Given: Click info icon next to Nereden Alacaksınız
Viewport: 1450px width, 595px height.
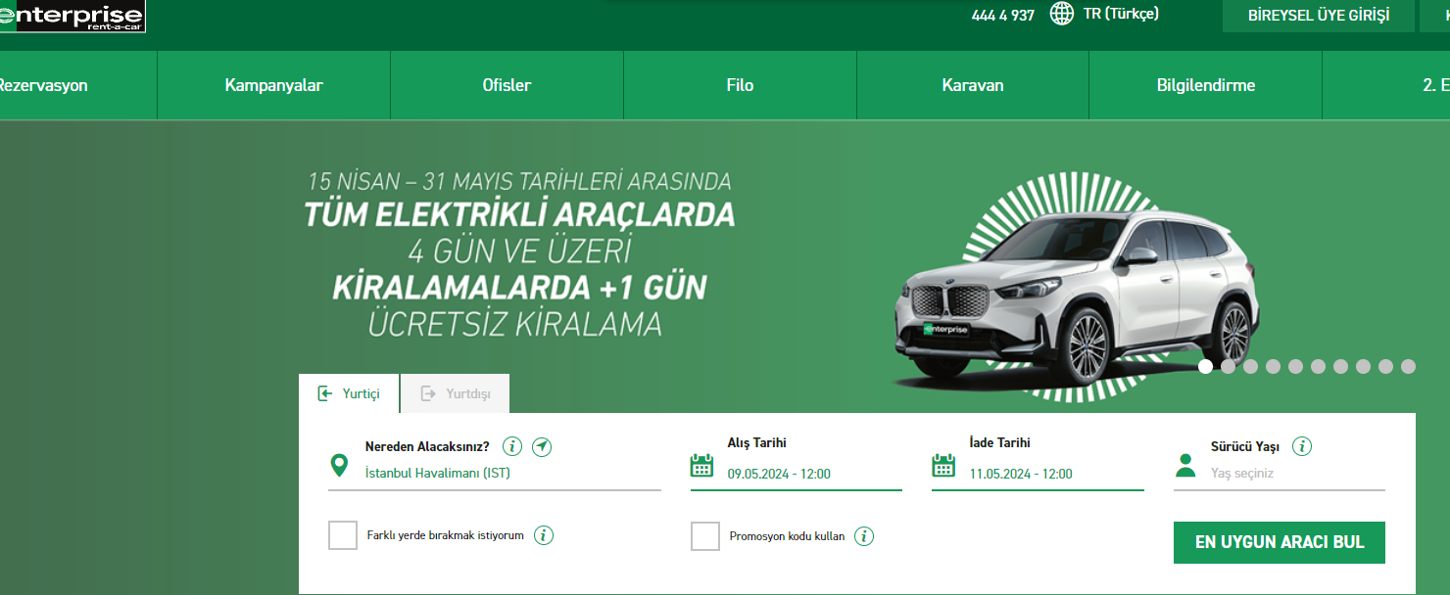Looking at the screenshot, I should coord(511,447).
